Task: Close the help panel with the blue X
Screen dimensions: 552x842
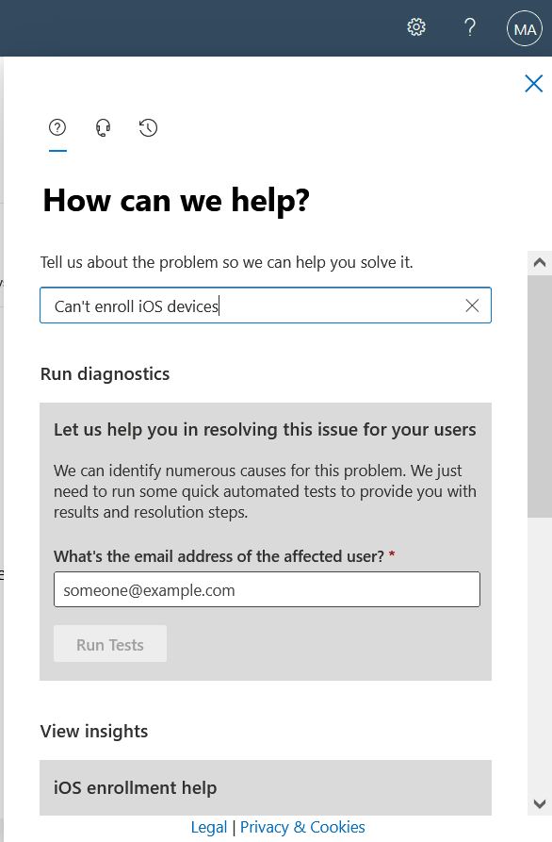Action: [534, 84]
